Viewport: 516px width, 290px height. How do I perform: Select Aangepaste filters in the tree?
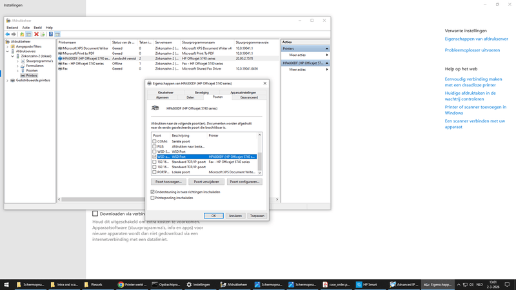point(28,46)
